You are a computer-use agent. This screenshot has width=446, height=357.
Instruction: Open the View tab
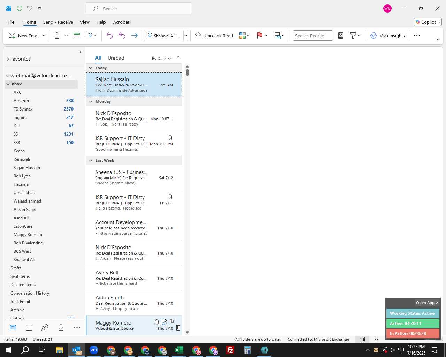pyautogui.click(x=85, y=22)
